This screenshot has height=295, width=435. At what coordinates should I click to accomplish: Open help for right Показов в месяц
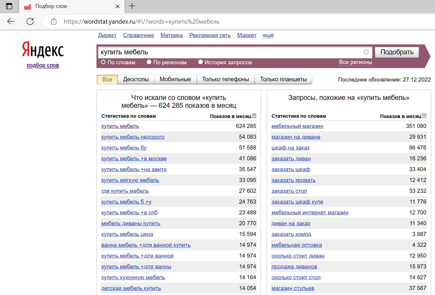coord(424,116)
